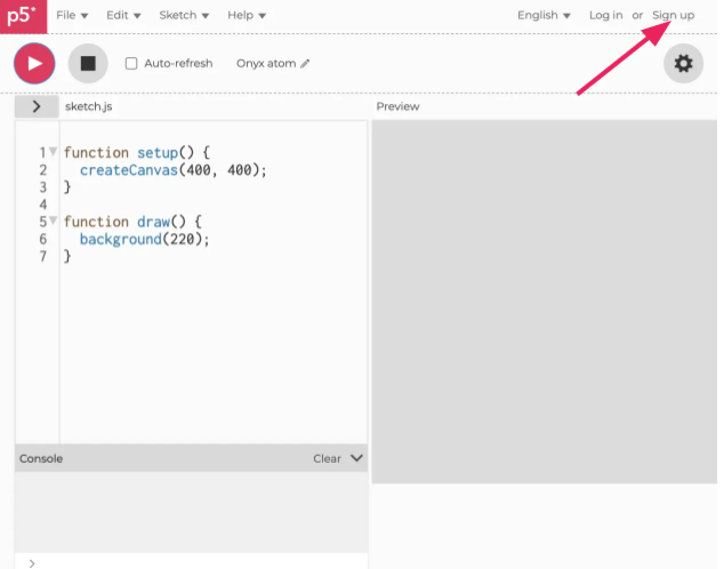The height and width of the screenshot is (569, 724).
Task: Open the English language dropdown
Action: (x=544, y=15)
